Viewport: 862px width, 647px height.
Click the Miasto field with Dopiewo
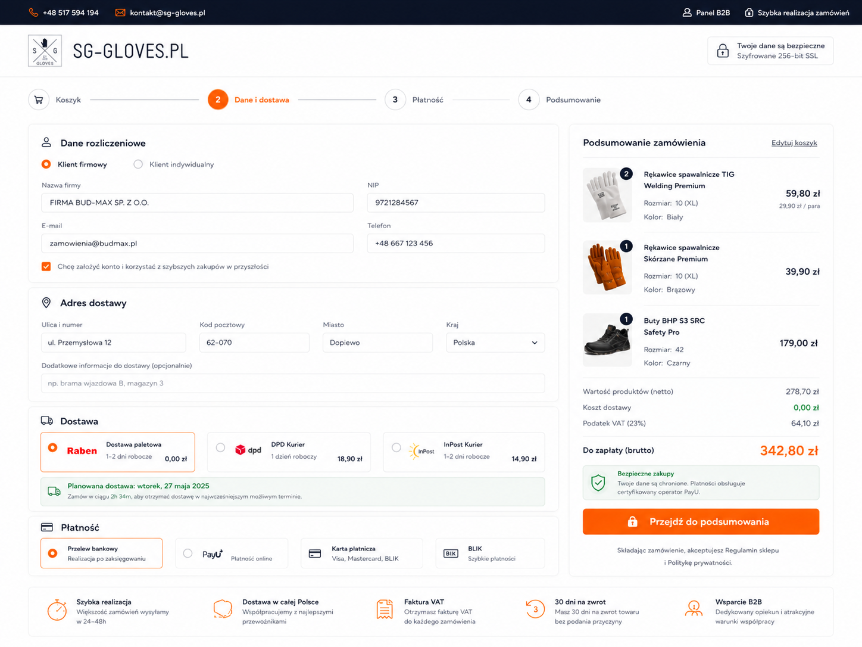pyautogui.click(x=377, y=343)
